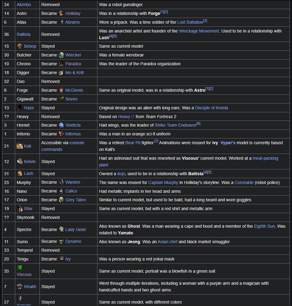Screen dimensions: 292x306
Task: Click the Lady Geist hero icon
Action: (x=62, y=229)
